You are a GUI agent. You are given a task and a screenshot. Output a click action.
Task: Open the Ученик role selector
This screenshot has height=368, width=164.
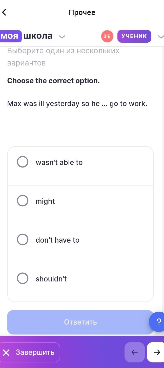[x=134, y=36]
